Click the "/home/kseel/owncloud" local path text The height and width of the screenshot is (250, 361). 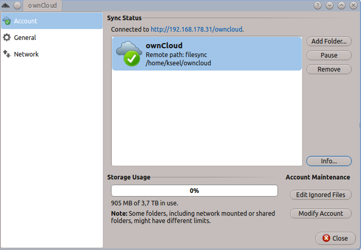[178, 63]
